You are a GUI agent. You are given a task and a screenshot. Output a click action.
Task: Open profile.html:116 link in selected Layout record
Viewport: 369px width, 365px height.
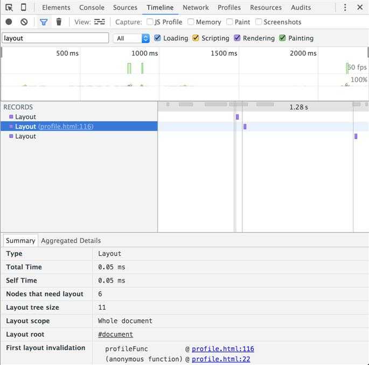pyautogui.click(x=66, y=127)
